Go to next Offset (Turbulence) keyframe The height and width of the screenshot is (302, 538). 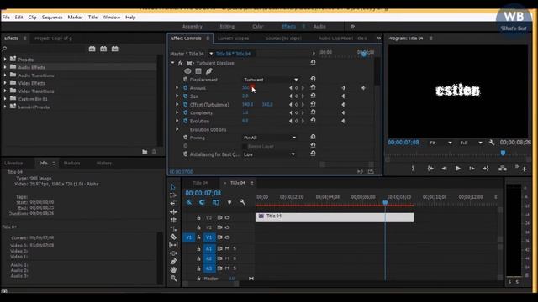coord(303,104)
